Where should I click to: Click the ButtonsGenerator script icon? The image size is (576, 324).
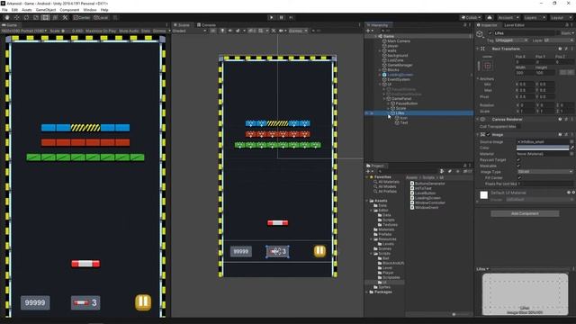pos(412,184)
